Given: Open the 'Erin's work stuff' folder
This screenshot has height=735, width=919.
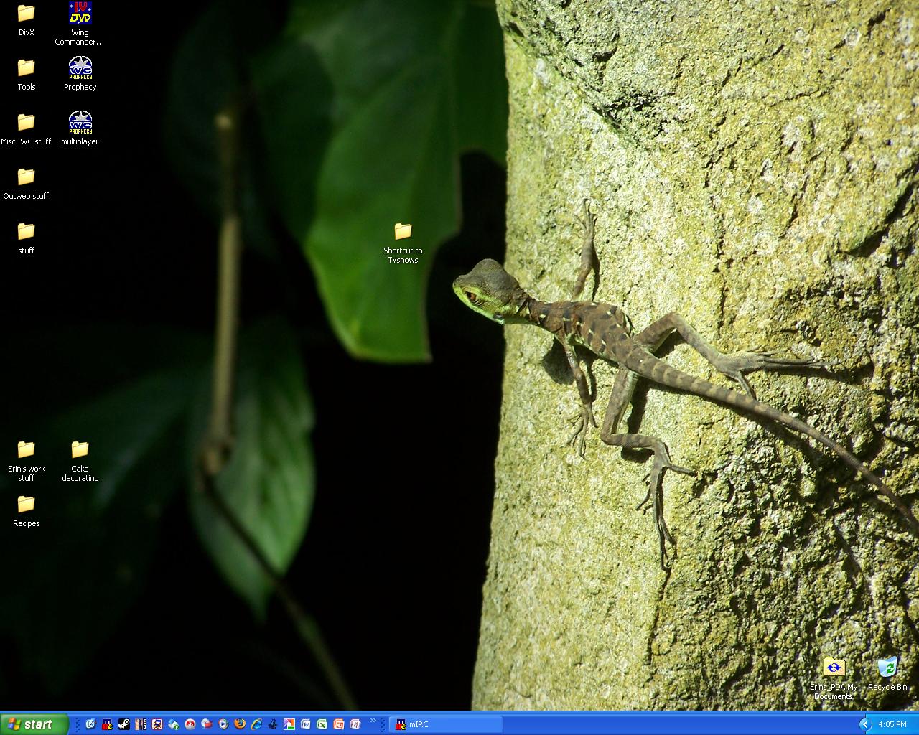Looking at the screenshot, I should click(x=26, y=451).
